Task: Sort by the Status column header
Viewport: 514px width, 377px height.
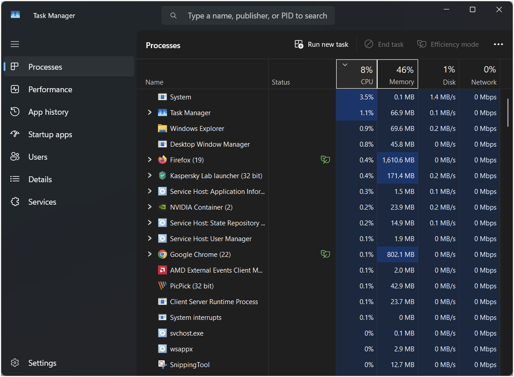Action: [x=302, y=74]
